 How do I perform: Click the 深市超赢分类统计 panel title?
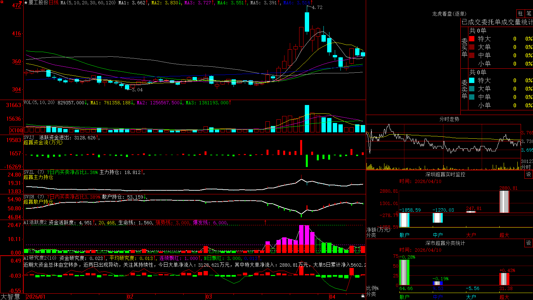(x=445, y=243)
